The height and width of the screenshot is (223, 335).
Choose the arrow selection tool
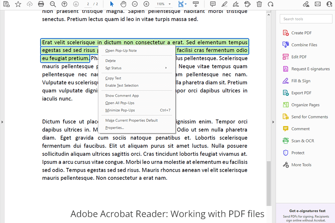point(112,4)
